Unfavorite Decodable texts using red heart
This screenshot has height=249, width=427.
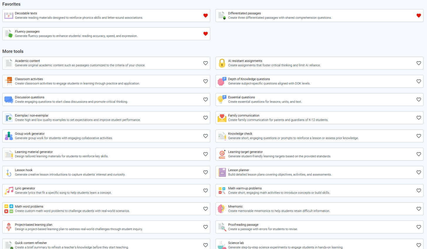(206, 16)
